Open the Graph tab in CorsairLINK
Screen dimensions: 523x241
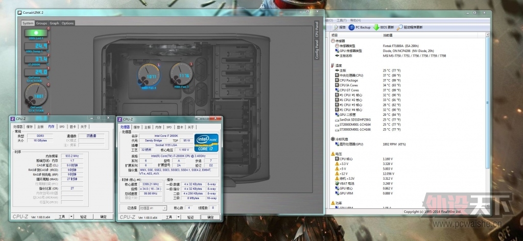(x=54, y=23)
